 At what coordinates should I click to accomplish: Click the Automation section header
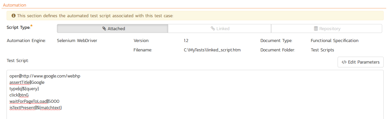pos(14,5)
